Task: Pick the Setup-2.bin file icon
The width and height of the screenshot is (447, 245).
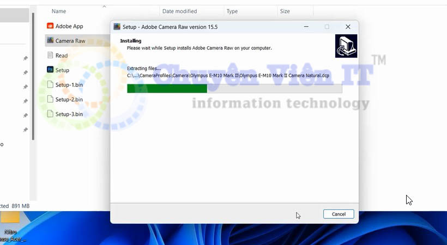Action: [x=50, y=100]
